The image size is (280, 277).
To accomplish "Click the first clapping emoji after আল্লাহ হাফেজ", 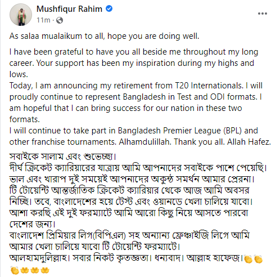I will tap(249, 259).
